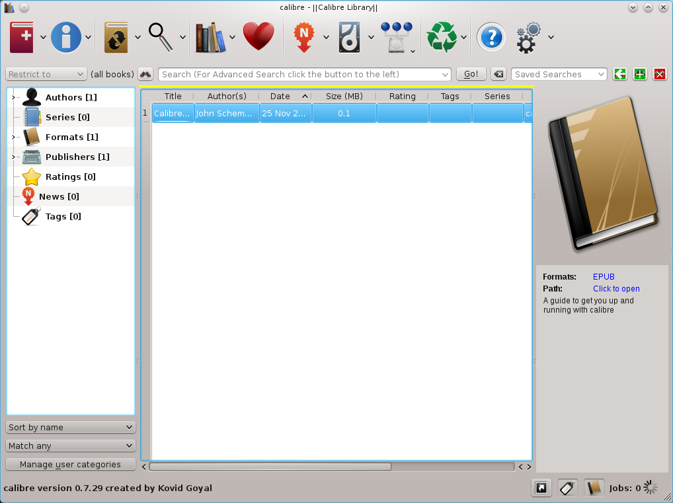Open the Restrict to dropdown
This screenshot has height=503, width=673.
(46, 74)
